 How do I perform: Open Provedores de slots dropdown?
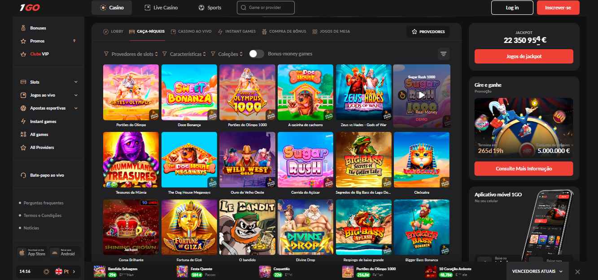point(131,54)
